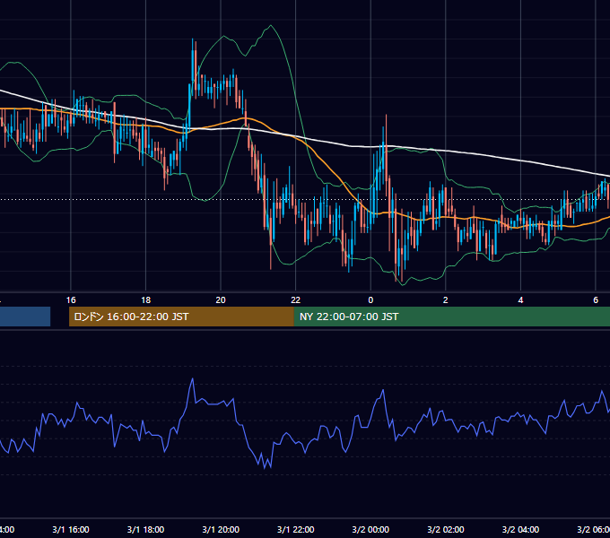Viewport: 610px width, 538px height.
Task: Click the 3/2 04:00 date label
Action: coord(520,529)
